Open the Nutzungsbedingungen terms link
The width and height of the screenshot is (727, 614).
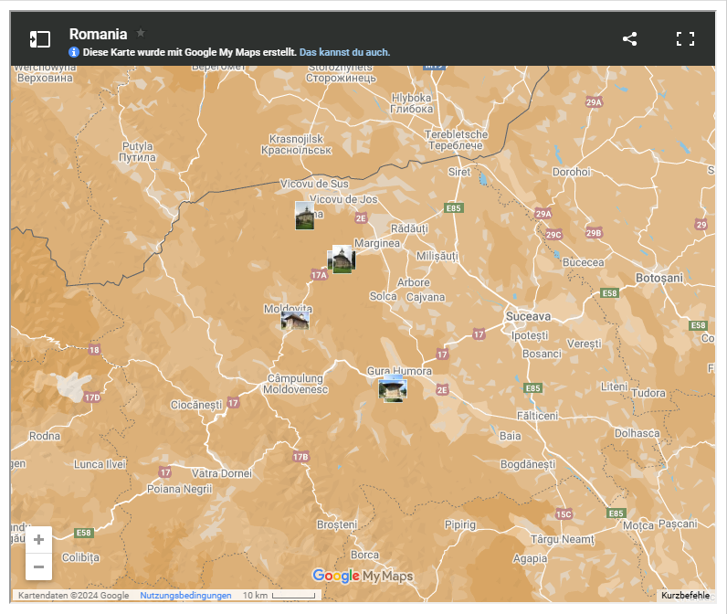click(x=185, y=596)
